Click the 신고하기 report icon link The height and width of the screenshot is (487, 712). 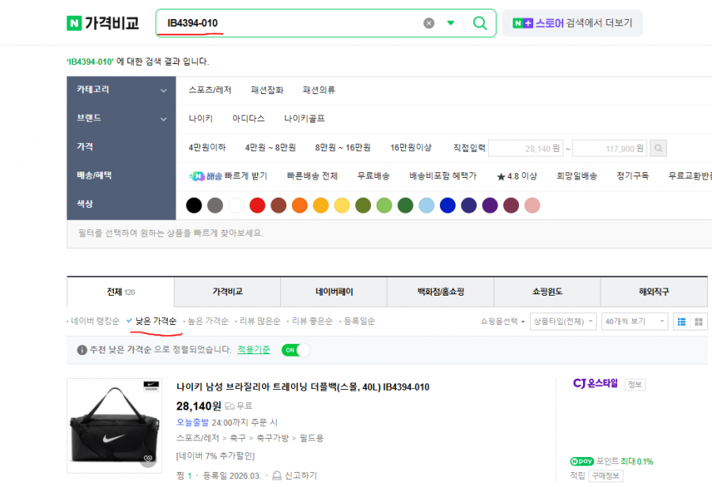294,476
